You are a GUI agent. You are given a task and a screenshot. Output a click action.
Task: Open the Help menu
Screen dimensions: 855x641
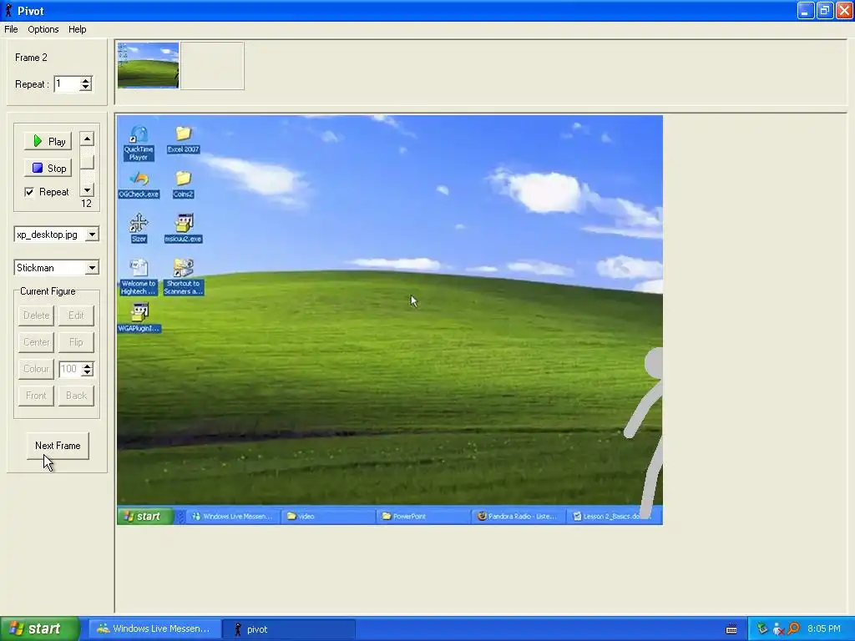77,29
